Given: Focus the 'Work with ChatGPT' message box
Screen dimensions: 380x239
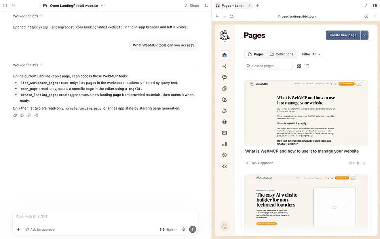Looking at the screenshot, I should (x=105, y=216).
